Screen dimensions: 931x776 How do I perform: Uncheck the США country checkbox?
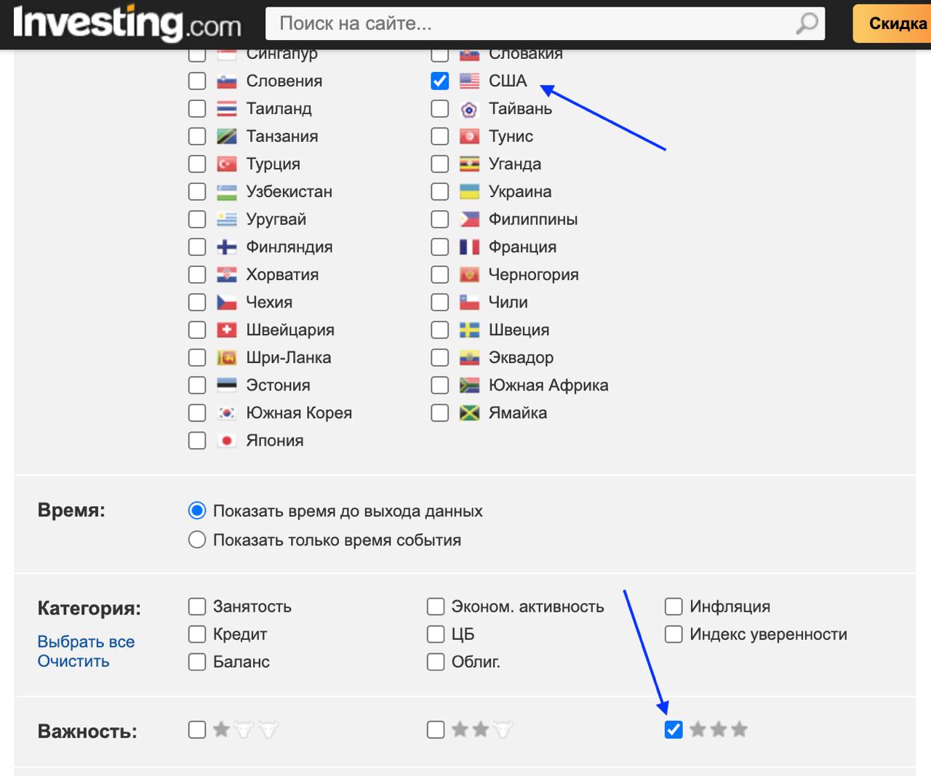(x=440, y=81)
